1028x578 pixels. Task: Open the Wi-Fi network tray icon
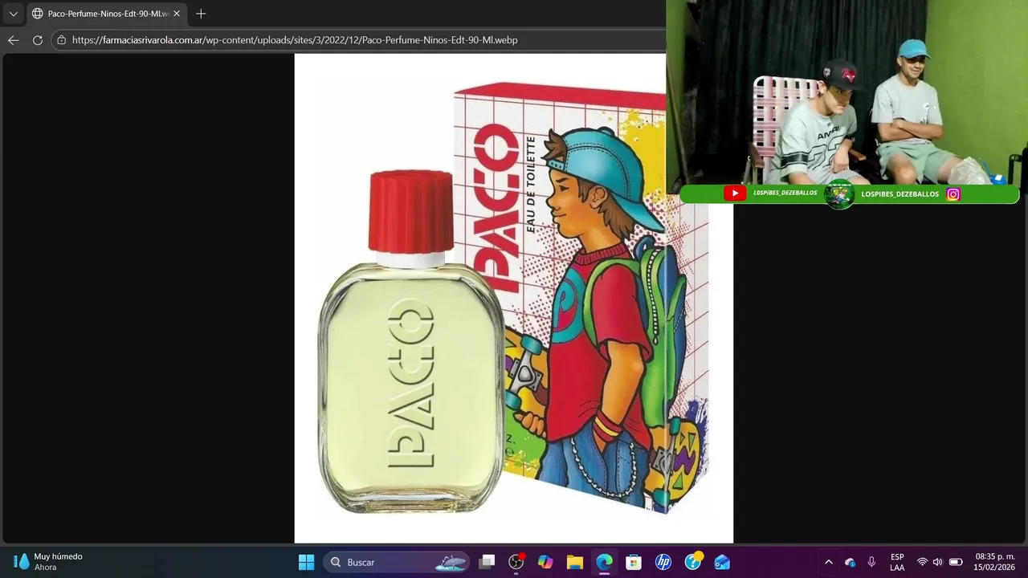tap(922, 562)
